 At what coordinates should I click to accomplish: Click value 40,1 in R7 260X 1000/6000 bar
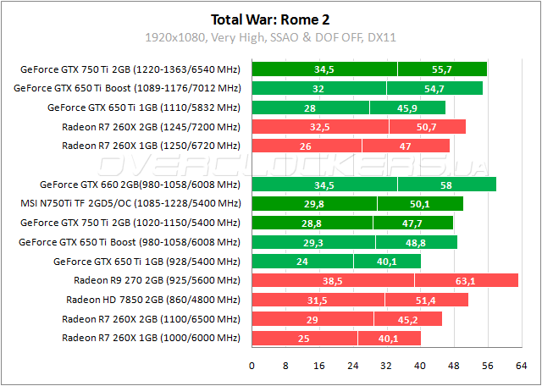pyautogui.click(x=388, y=339)
